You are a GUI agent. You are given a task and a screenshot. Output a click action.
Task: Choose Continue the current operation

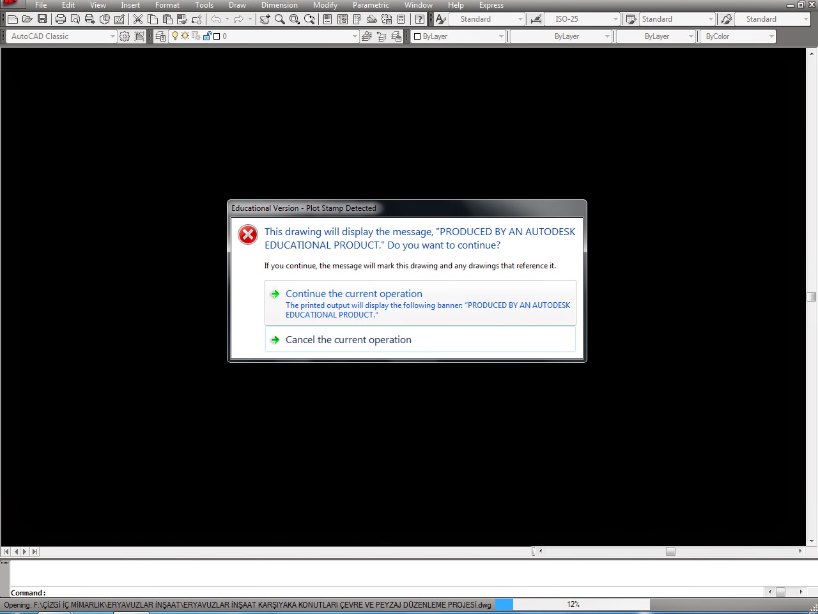tap(421, 303)
